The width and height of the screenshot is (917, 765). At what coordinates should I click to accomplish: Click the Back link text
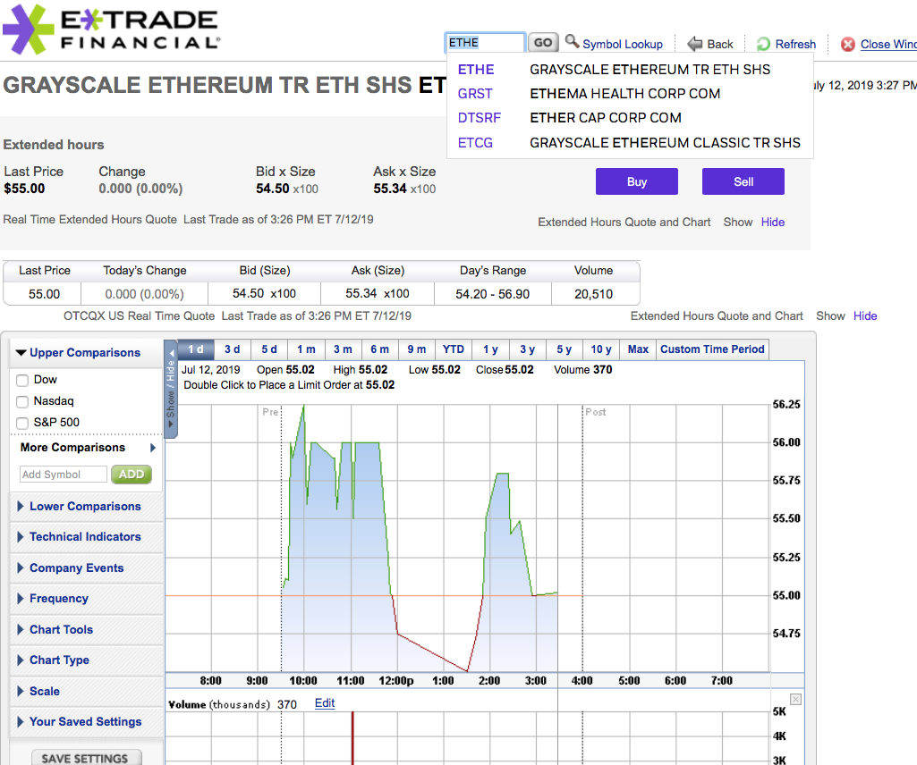pos(720,44)
